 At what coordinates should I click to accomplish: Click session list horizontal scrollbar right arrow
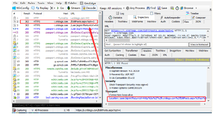(x=97, y=101)
